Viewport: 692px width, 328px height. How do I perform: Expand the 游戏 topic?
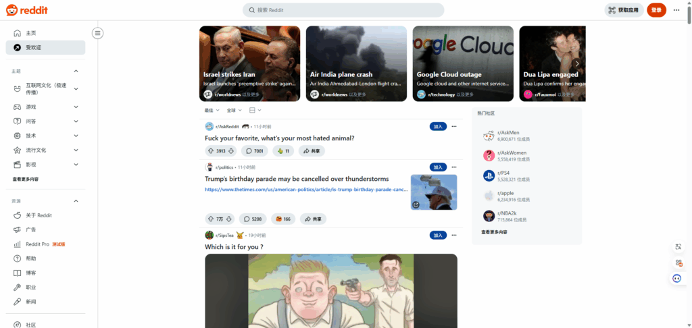(76, 107)
